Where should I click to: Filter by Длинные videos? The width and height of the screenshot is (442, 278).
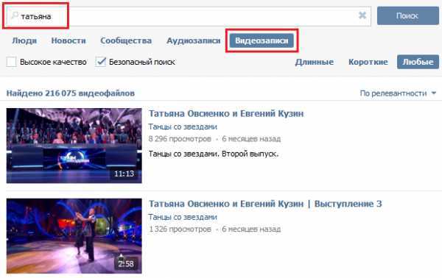pos(315,62)
